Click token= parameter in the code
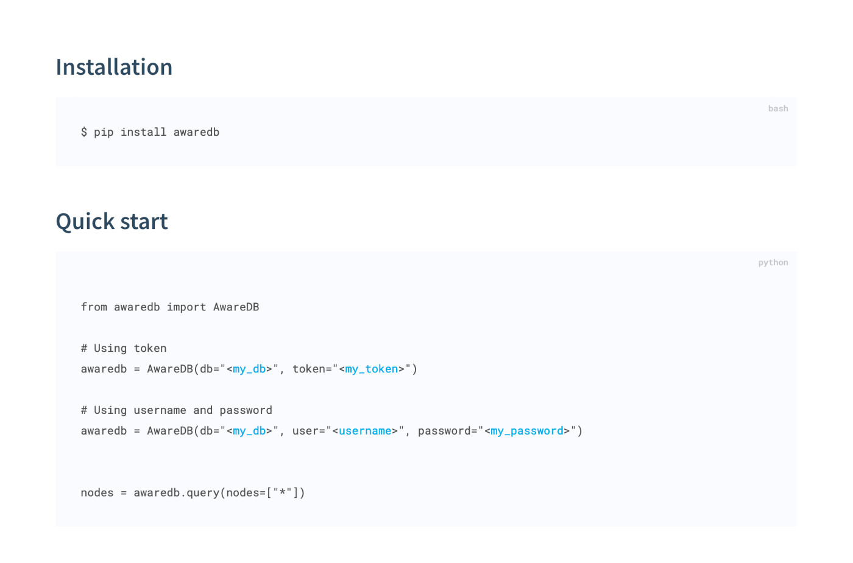Image resolution: width=853 pixels, height=563 pixels. click(312, 369)
